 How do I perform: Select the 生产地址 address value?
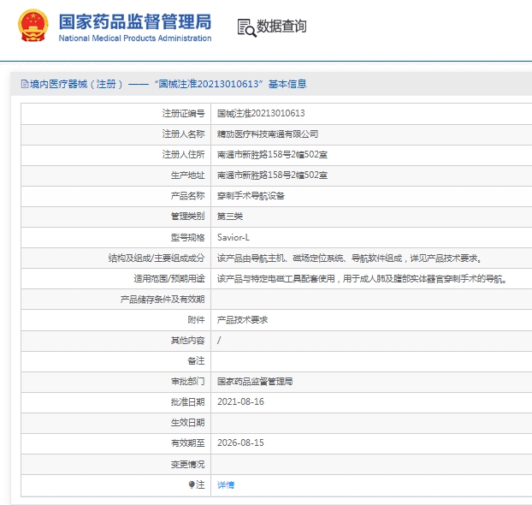272,175
